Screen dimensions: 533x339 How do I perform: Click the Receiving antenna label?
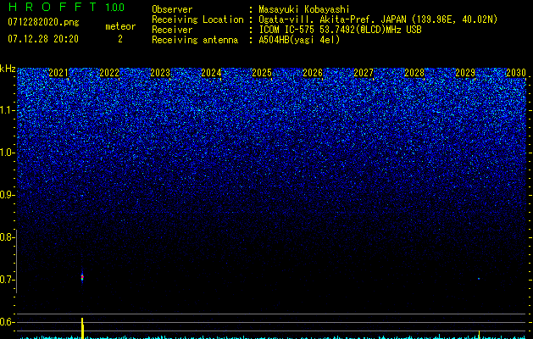(195, 40)
